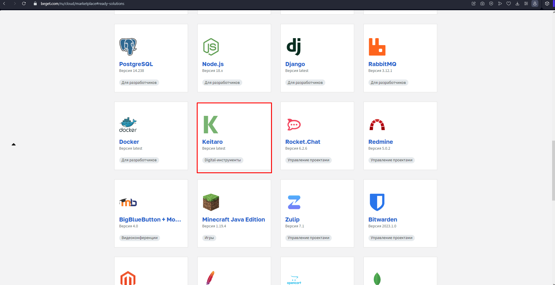Image resolution: width=555 pixels, height=285 pixels.
Task: Click the blue Zulip Z logo
Action: pos(294,202)
